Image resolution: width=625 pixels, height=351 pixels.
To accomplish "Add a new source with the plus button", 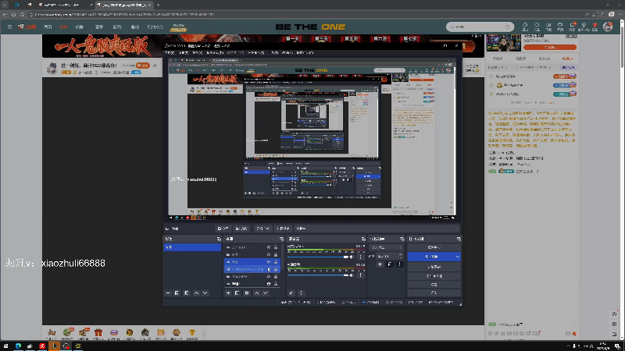I will pyautogui.click(x=228, y=293).
